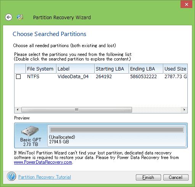Click the Cancel button
The height and width of the screenshot is (187, 195).
176,177
